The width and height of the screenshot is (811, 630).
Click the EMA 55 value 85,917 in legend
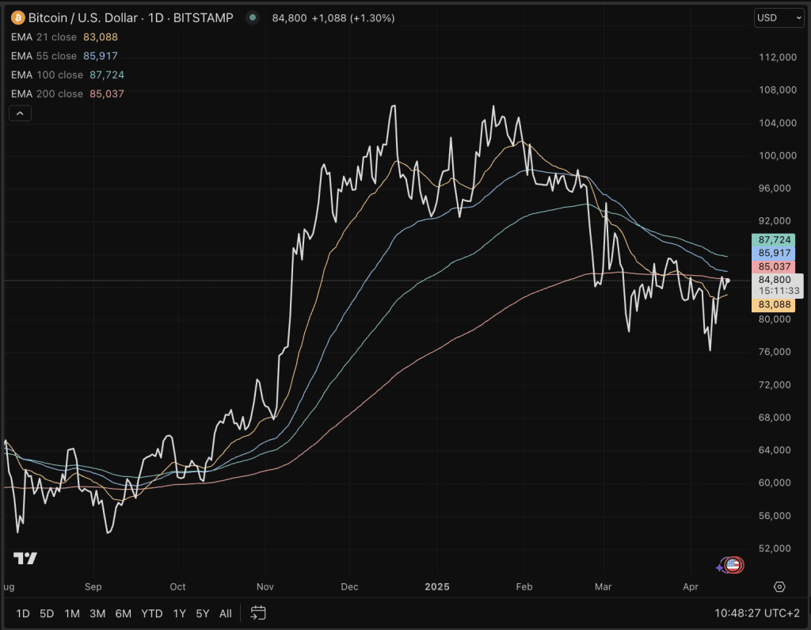pos(101,56)
